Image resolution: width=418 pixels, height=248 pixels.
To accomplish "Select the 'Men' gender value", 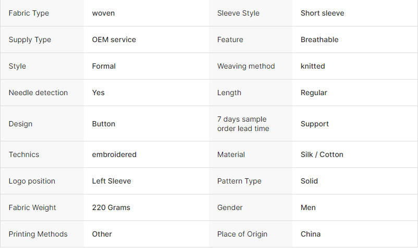I will (308, 207).
